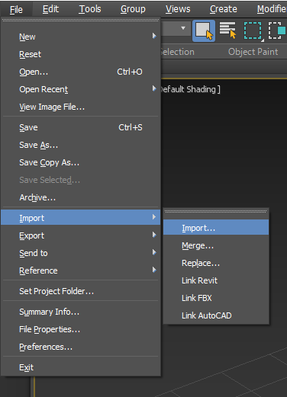Image resolution: width=287 pixels, height=397 pixels.
Task: Expand the Reference submenu
Action: (x=81, y=271)
